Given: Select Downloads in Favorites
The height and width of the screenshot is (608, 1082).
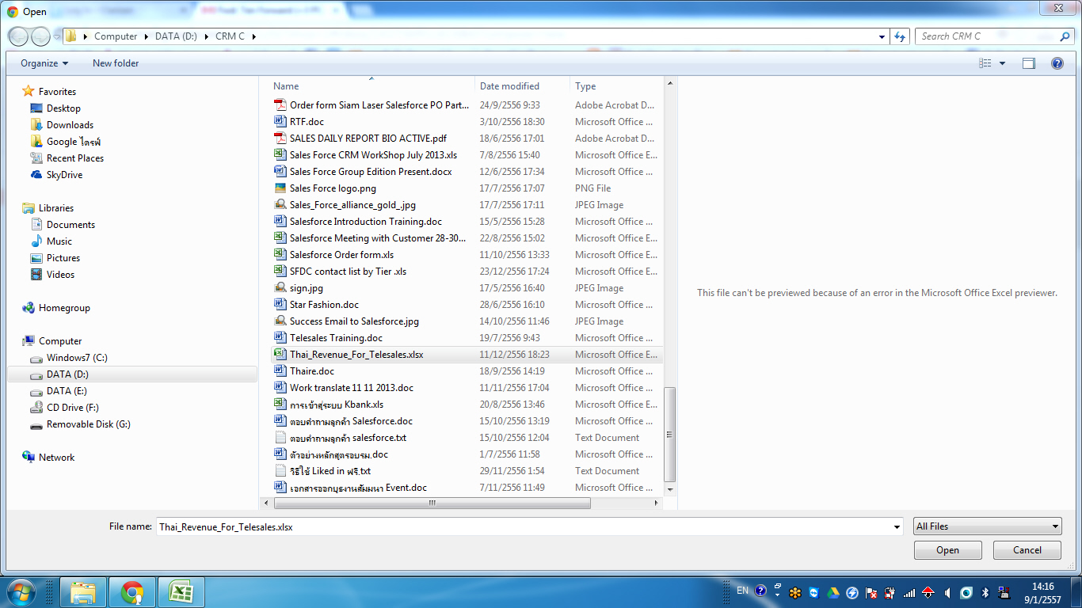Looking at the screenshot, I should click(70, 125).
